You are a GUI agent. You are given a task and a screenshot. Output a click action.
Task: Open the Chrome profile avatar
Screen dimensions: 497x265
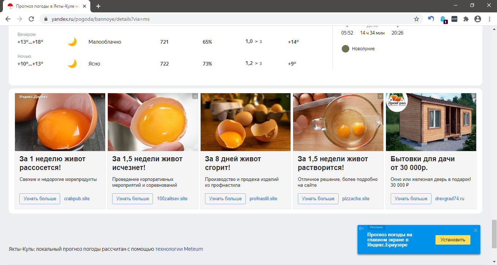pos(477,19)
